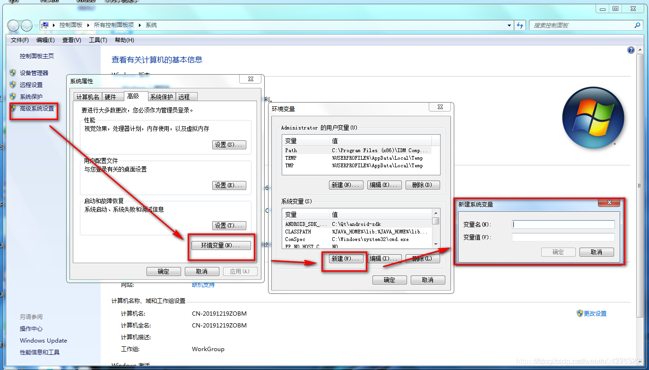
Task: Open Device Manager (设备管理器) link
Action: pos(34,73)
